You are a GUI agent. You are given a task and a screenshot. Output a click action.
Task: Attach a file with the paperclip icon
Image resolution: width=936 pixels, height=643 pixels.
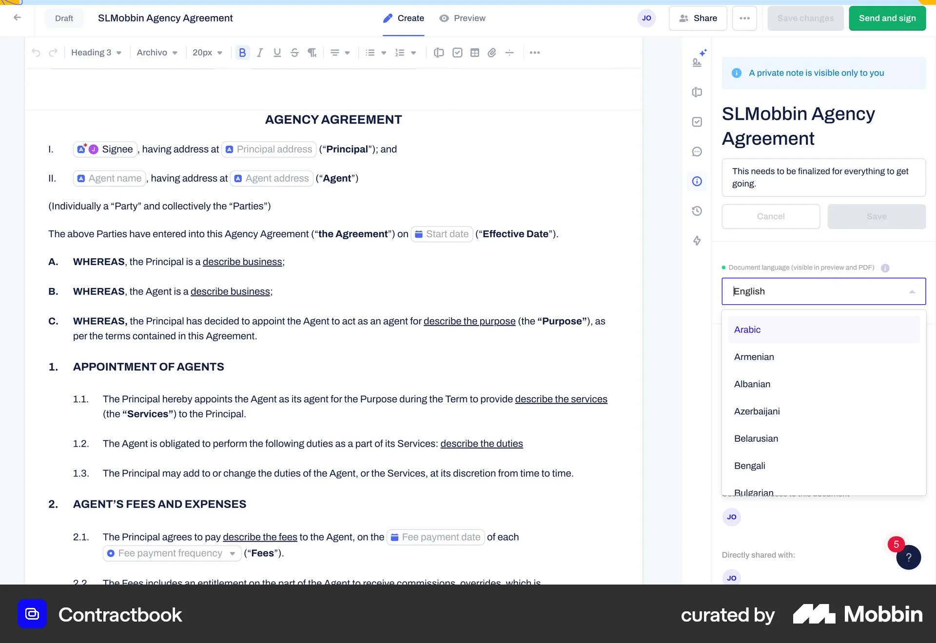click(x=492, y=53)
